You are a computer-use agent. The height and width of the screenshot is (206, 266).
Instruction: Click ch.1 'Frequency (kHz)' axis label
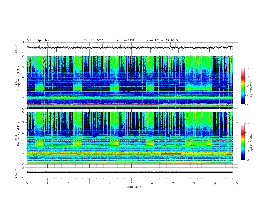tap(18, 78)
